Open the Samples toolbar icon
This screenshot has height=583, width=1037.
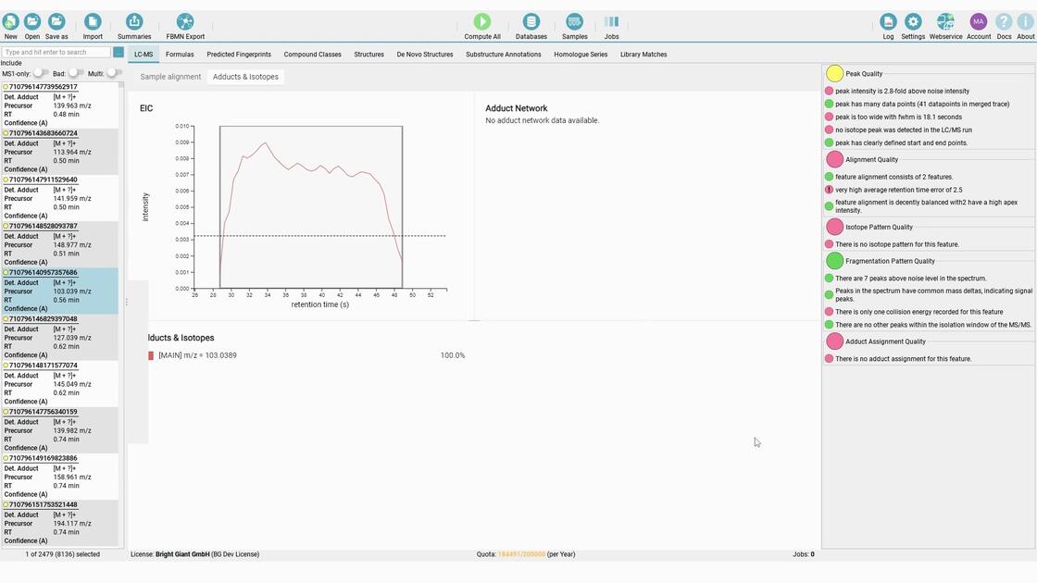tap(574, 21)
